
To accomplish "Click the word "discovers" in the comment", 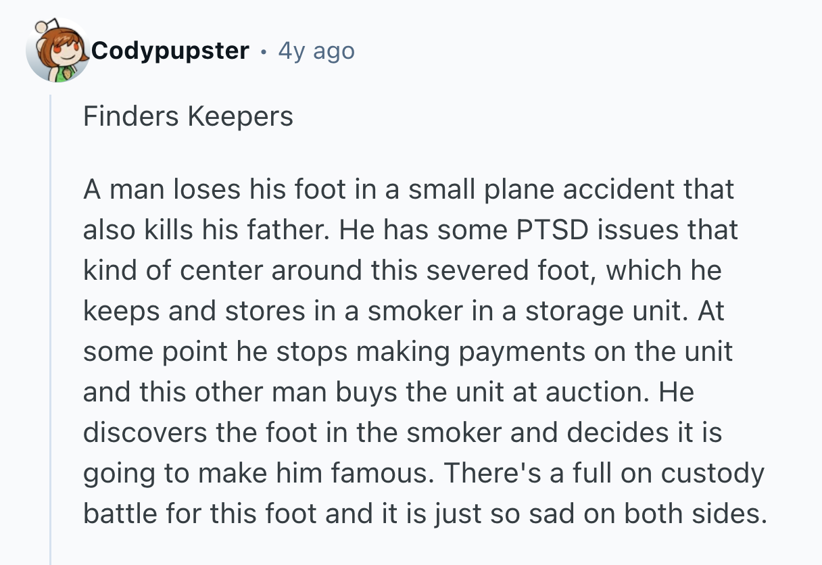I will point(137,433).
